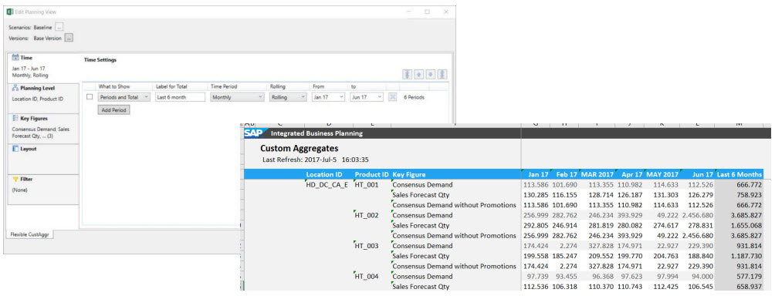Click the Location ID column header

point(323,175)
